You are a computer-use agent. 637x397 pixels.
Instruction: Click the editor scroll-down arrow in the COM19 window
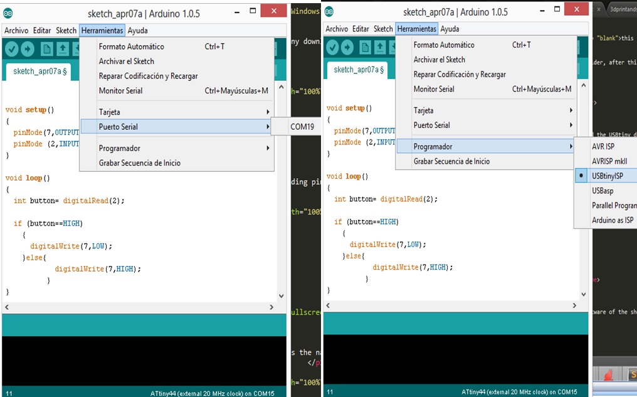pos(281,296)
